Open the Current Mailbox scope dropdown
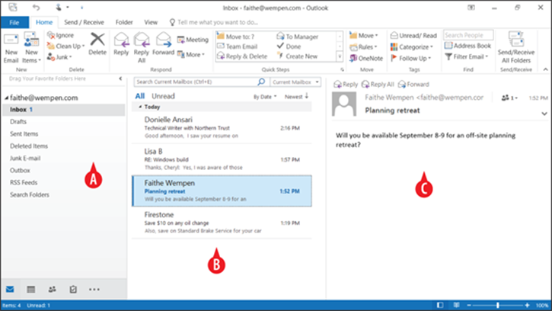552x311 pixels. tap(295, 82)
